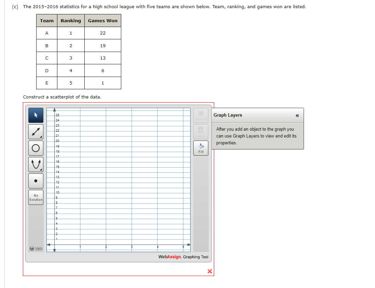The image size is (375, 288).
Task: Click the WebAssign Graphing Tool label
Action: pyautogui.click(x=184, y=257)
